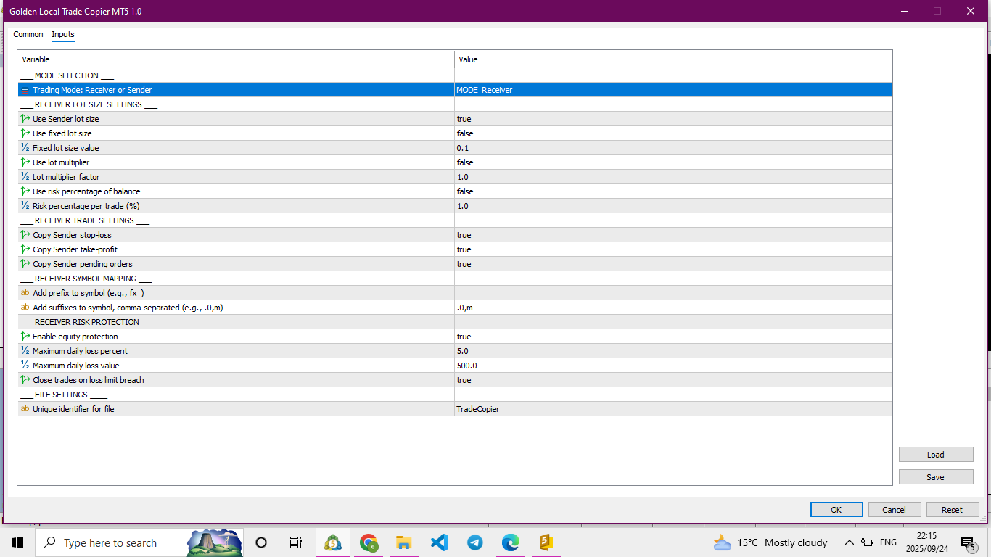Click the bool icon for Use risk percentage of balance
Screen dimensions: 991x557
click(25, 191)
